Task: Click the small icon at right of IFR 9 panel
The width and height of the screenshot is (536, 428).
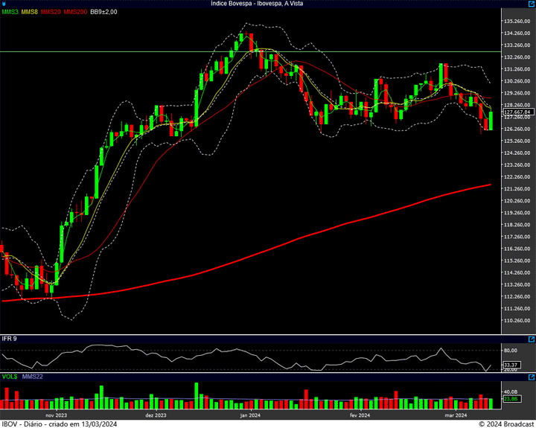Action: tap(532, 339)
